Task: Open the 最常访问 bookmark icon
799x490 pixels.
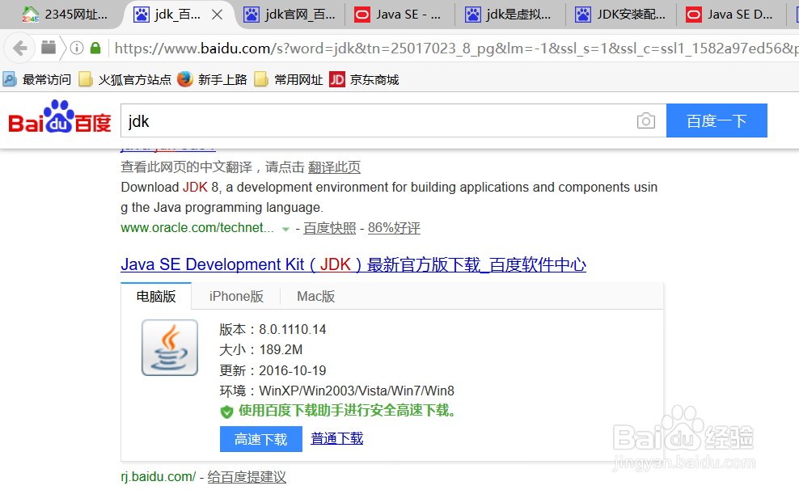Action: (9, 79)
